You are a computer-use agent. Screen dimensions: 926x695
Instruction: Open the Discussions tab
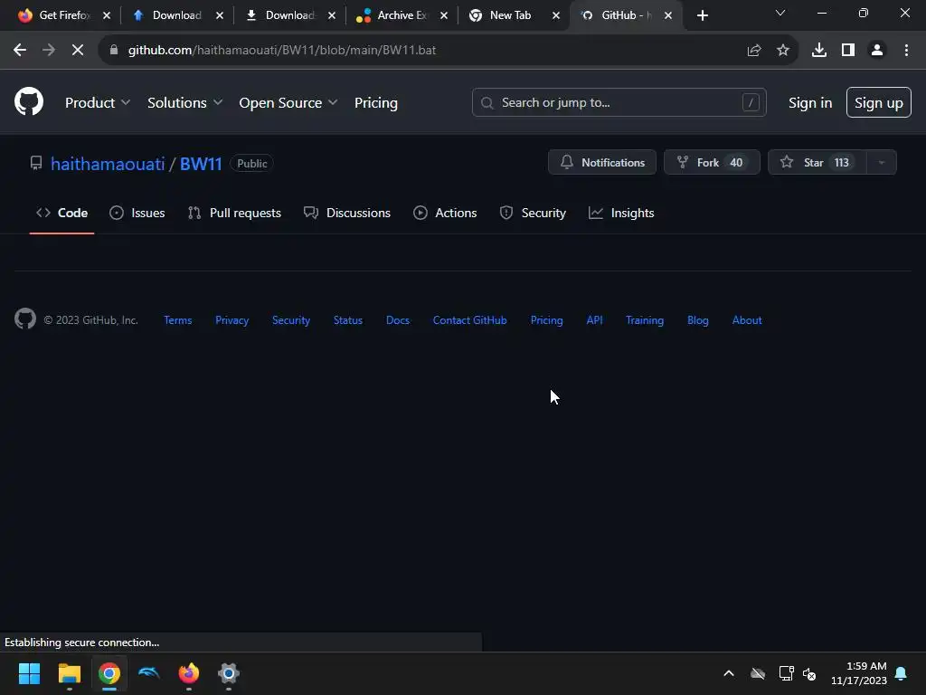347,213
